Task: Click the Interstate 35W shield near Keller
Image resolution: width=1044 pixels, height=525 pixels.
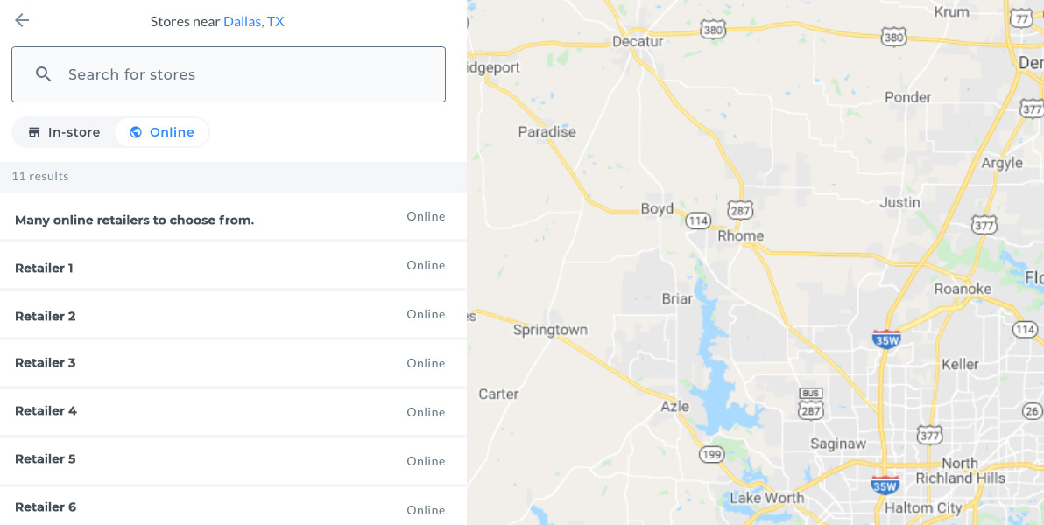Action: 886,339
